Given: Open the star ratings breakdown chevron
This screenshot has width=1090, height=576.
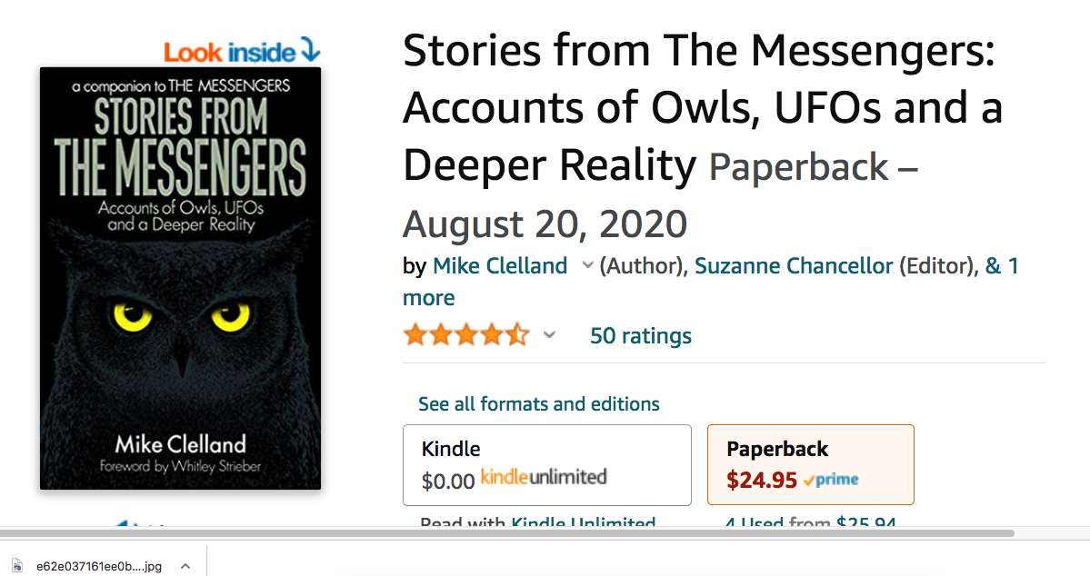Looking at the screenshot, I should pos(549,335).
